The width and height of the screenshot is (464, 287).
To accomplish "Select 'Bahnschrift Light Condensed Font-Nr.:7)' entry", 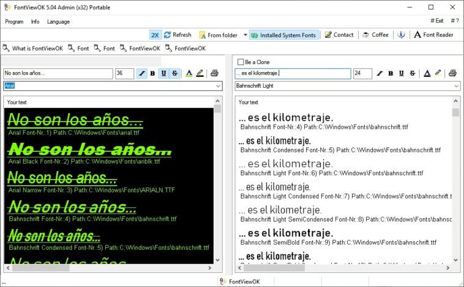I will [x=346, y=197].
